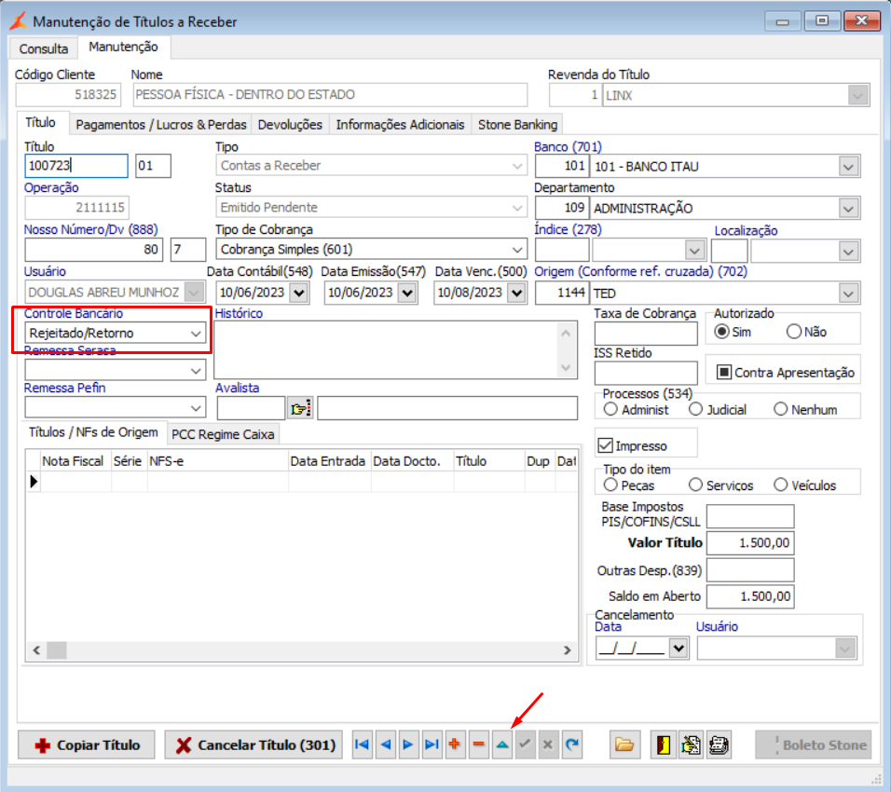Select Não under Autorizado
The height and width of the screenshot is (792, 891).
pos(794,332)
